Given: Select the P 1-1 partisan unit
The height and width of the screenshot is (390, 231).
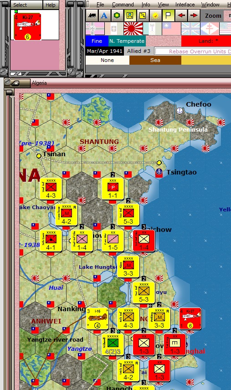Looking at the screenshot, I should coord(113,189).
